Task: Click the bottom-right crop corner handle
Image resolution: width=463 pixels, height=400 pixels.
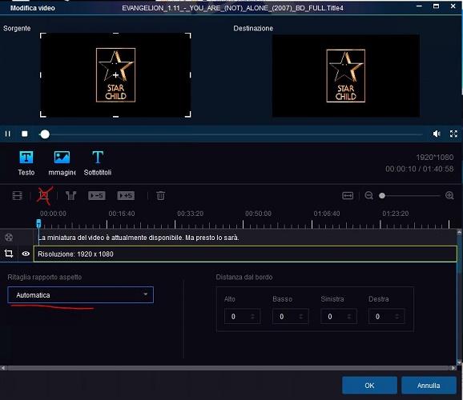Action: tap(187, 114)
